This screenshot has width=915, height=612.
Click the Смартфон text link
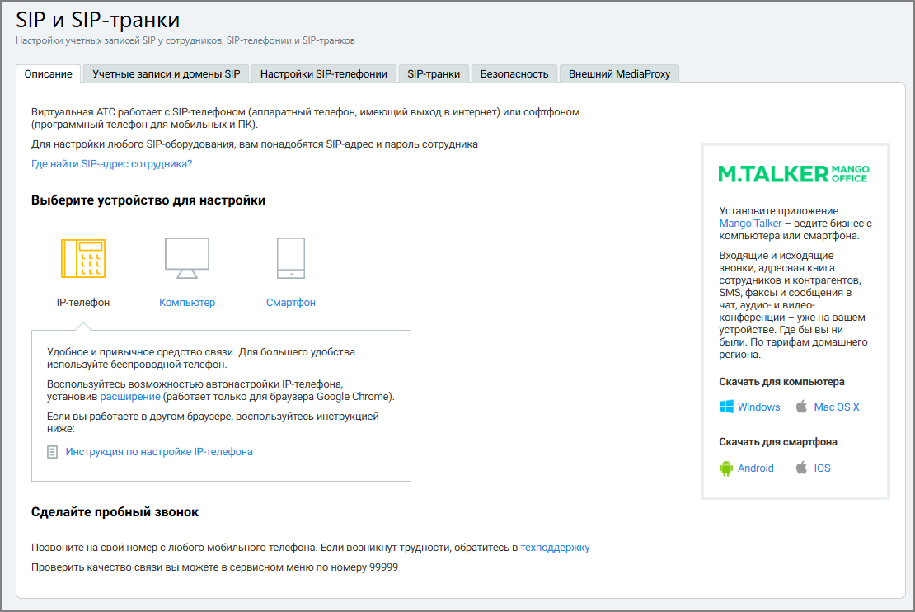[291, 303]
